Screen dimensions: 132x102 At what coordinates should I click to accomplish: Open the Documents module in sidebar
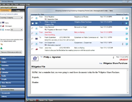(12, 93)
